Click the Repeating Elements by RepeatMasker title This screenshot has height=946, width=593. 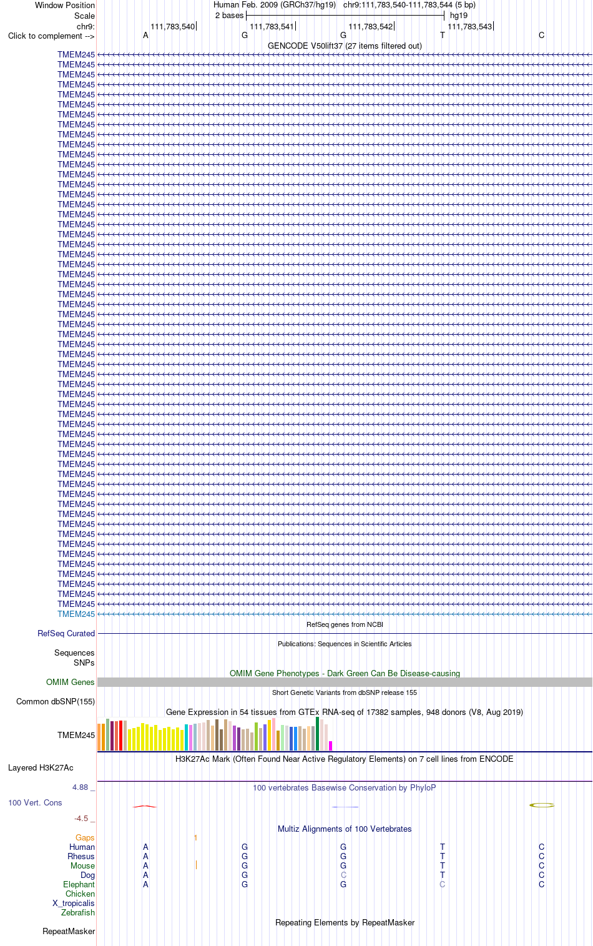[345, 922]
